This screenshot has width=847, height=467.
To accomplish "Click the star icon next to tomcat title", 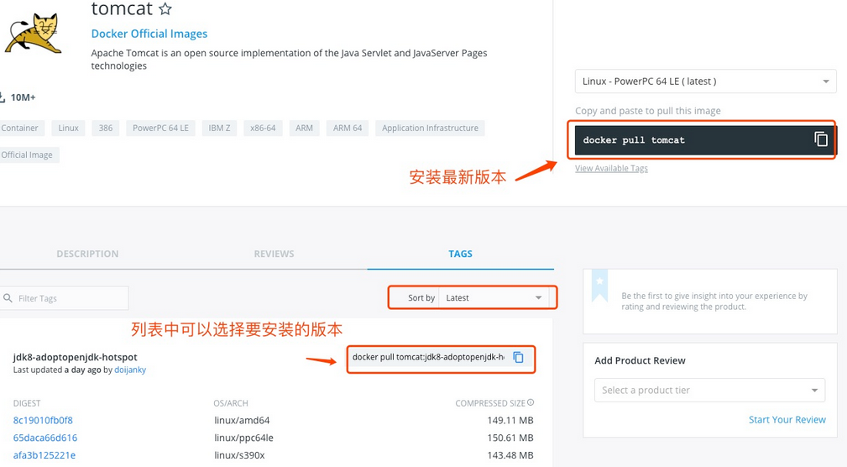I will [165, 10].
